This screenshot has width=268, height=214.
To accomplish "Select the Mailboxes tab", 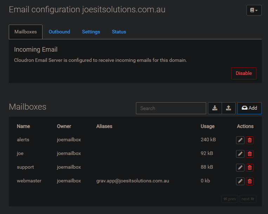I will (x=26, y=32).
